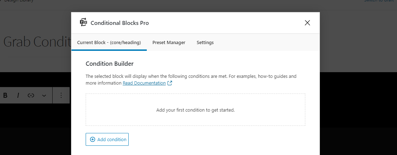Click the Condition Builder heading

tap(109, 64)
